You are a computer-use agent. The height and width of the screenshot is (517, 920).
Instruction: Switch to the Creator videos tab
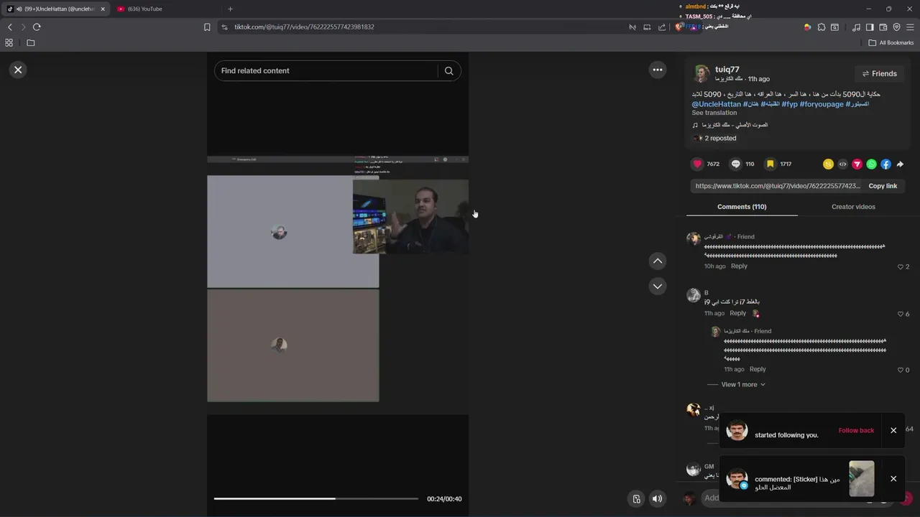pyautogui.click(x=853, y=207)
